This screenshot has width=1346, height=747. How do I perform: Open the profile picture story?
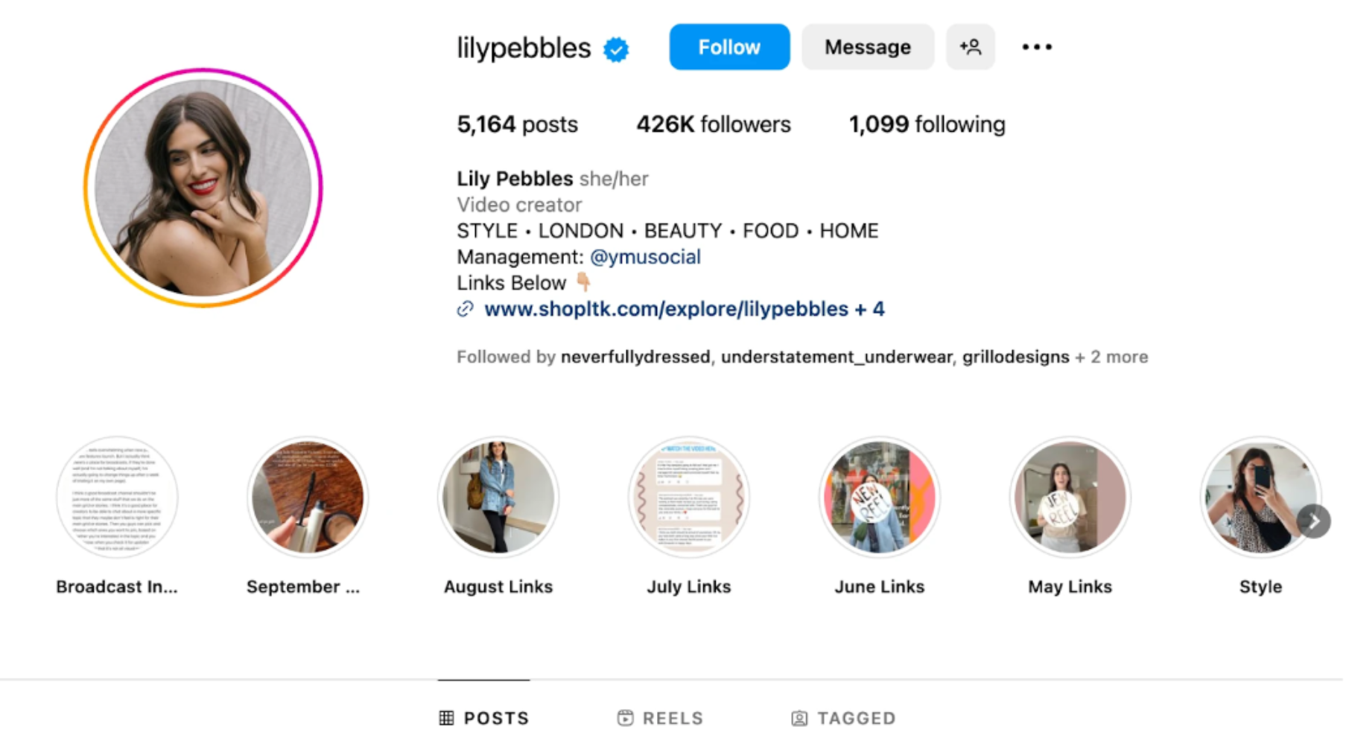tap(203, 188)
